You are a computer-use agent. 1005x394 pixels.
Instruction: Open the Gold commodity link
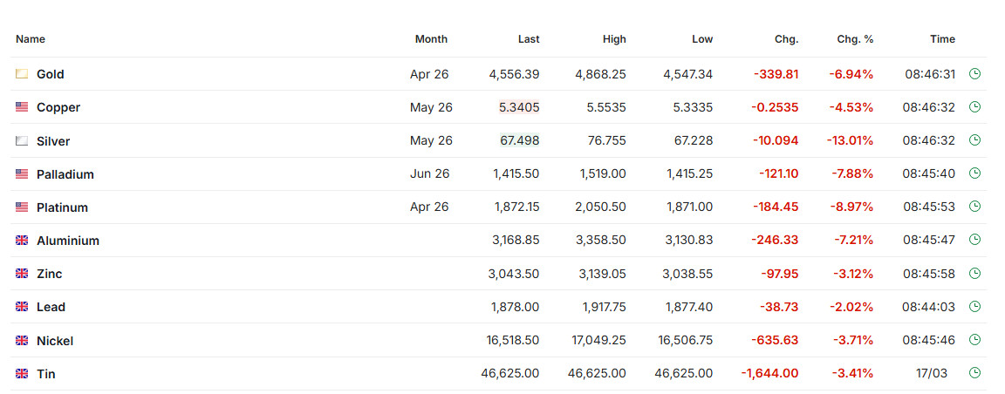51,75
